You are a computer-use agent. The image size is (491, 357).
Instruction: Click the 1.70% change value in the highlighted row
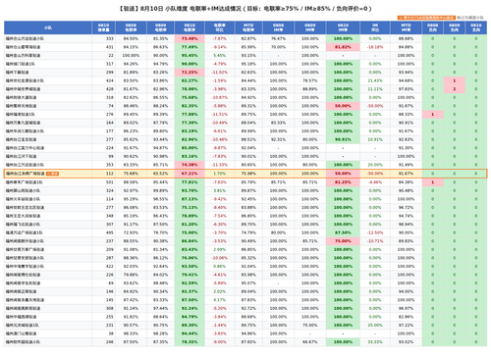tap(220, 174)
